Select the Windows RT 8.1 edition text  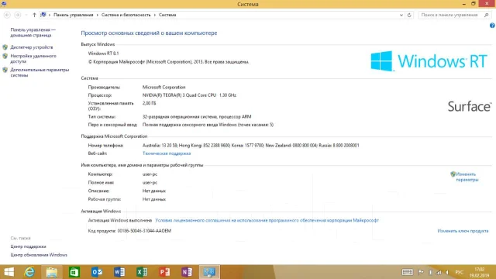[x=103, y=53]
